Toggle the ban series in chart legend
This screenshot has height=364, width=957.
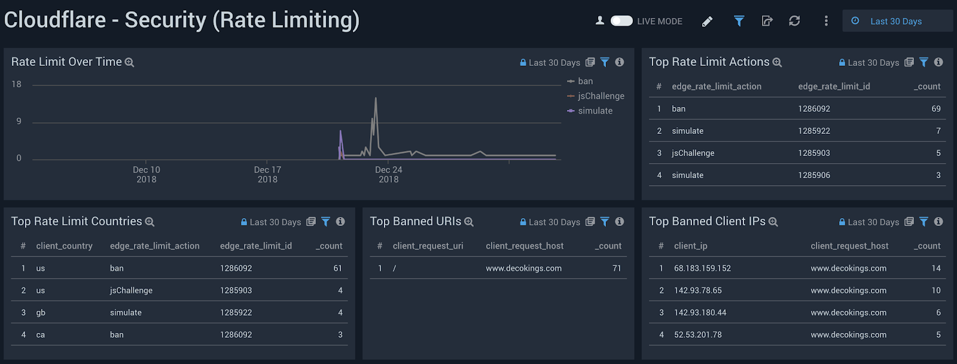pyautogui.click(x=585, y=81)
